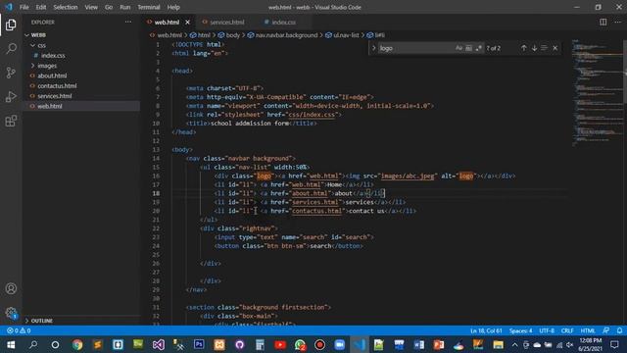Open the Help menu
The width and height of the screenshot is (627, 353).
pyautogui.click(x=173, y=7)
